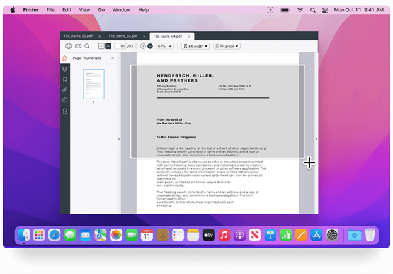Image resolution: width=393 pixels, height=274 pixels.
Task: Show the Attachments paperclip panel
Action: pos(65,90)
